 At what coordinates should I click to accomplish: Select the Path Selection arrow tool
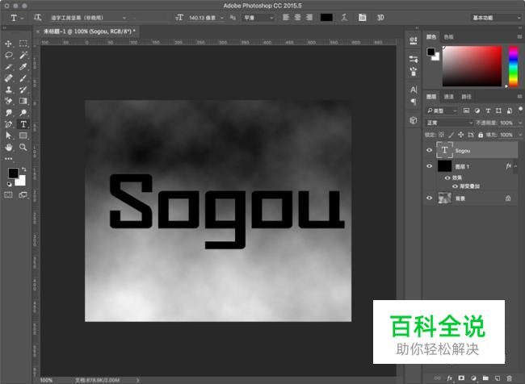tap(8, 136)
